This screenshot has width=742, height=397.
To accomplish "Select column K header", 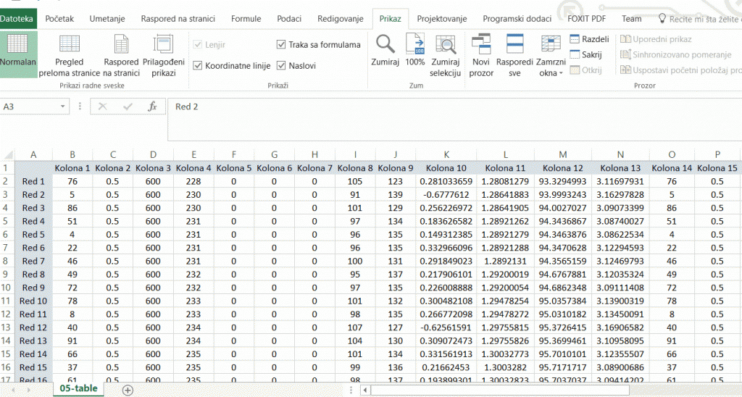I will pos(446,155).
